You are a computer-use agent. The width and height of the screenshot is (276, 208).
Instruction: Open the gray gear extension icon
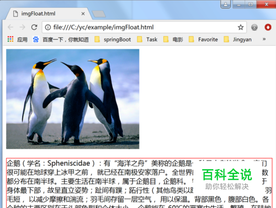click(x=254, y=27)
